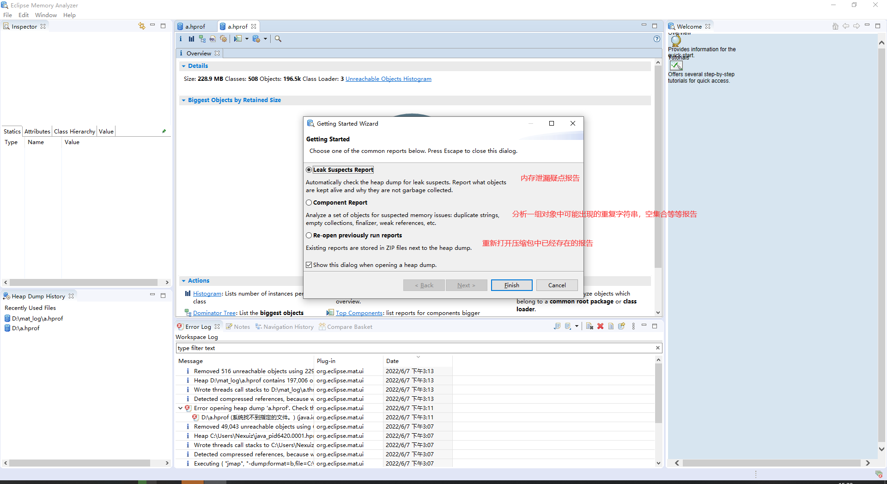The height and width of the screenshot is (484, 887).
Task: Click the Inspector horizontal scrollbar
Action: (x=83, y=282)
